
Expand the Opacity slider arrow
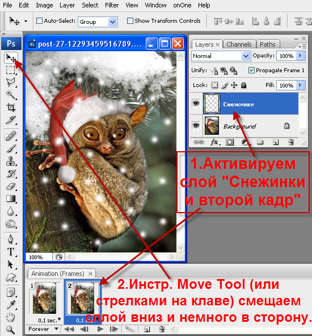[x=300, y=56]
